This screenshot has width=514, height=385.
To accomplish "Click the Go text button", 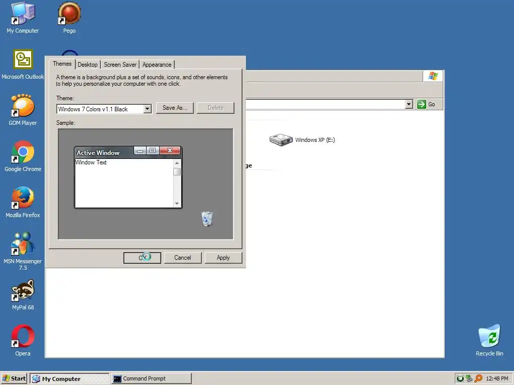I will (x=431, y=104).
